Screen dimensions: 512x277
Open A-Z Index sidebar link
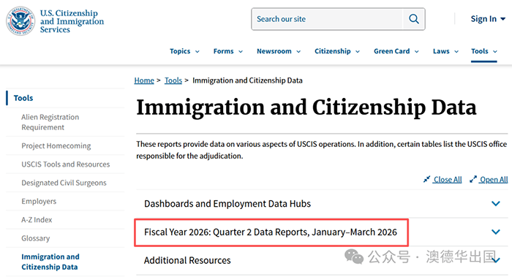pyautogui.click(x=37, y=219)
